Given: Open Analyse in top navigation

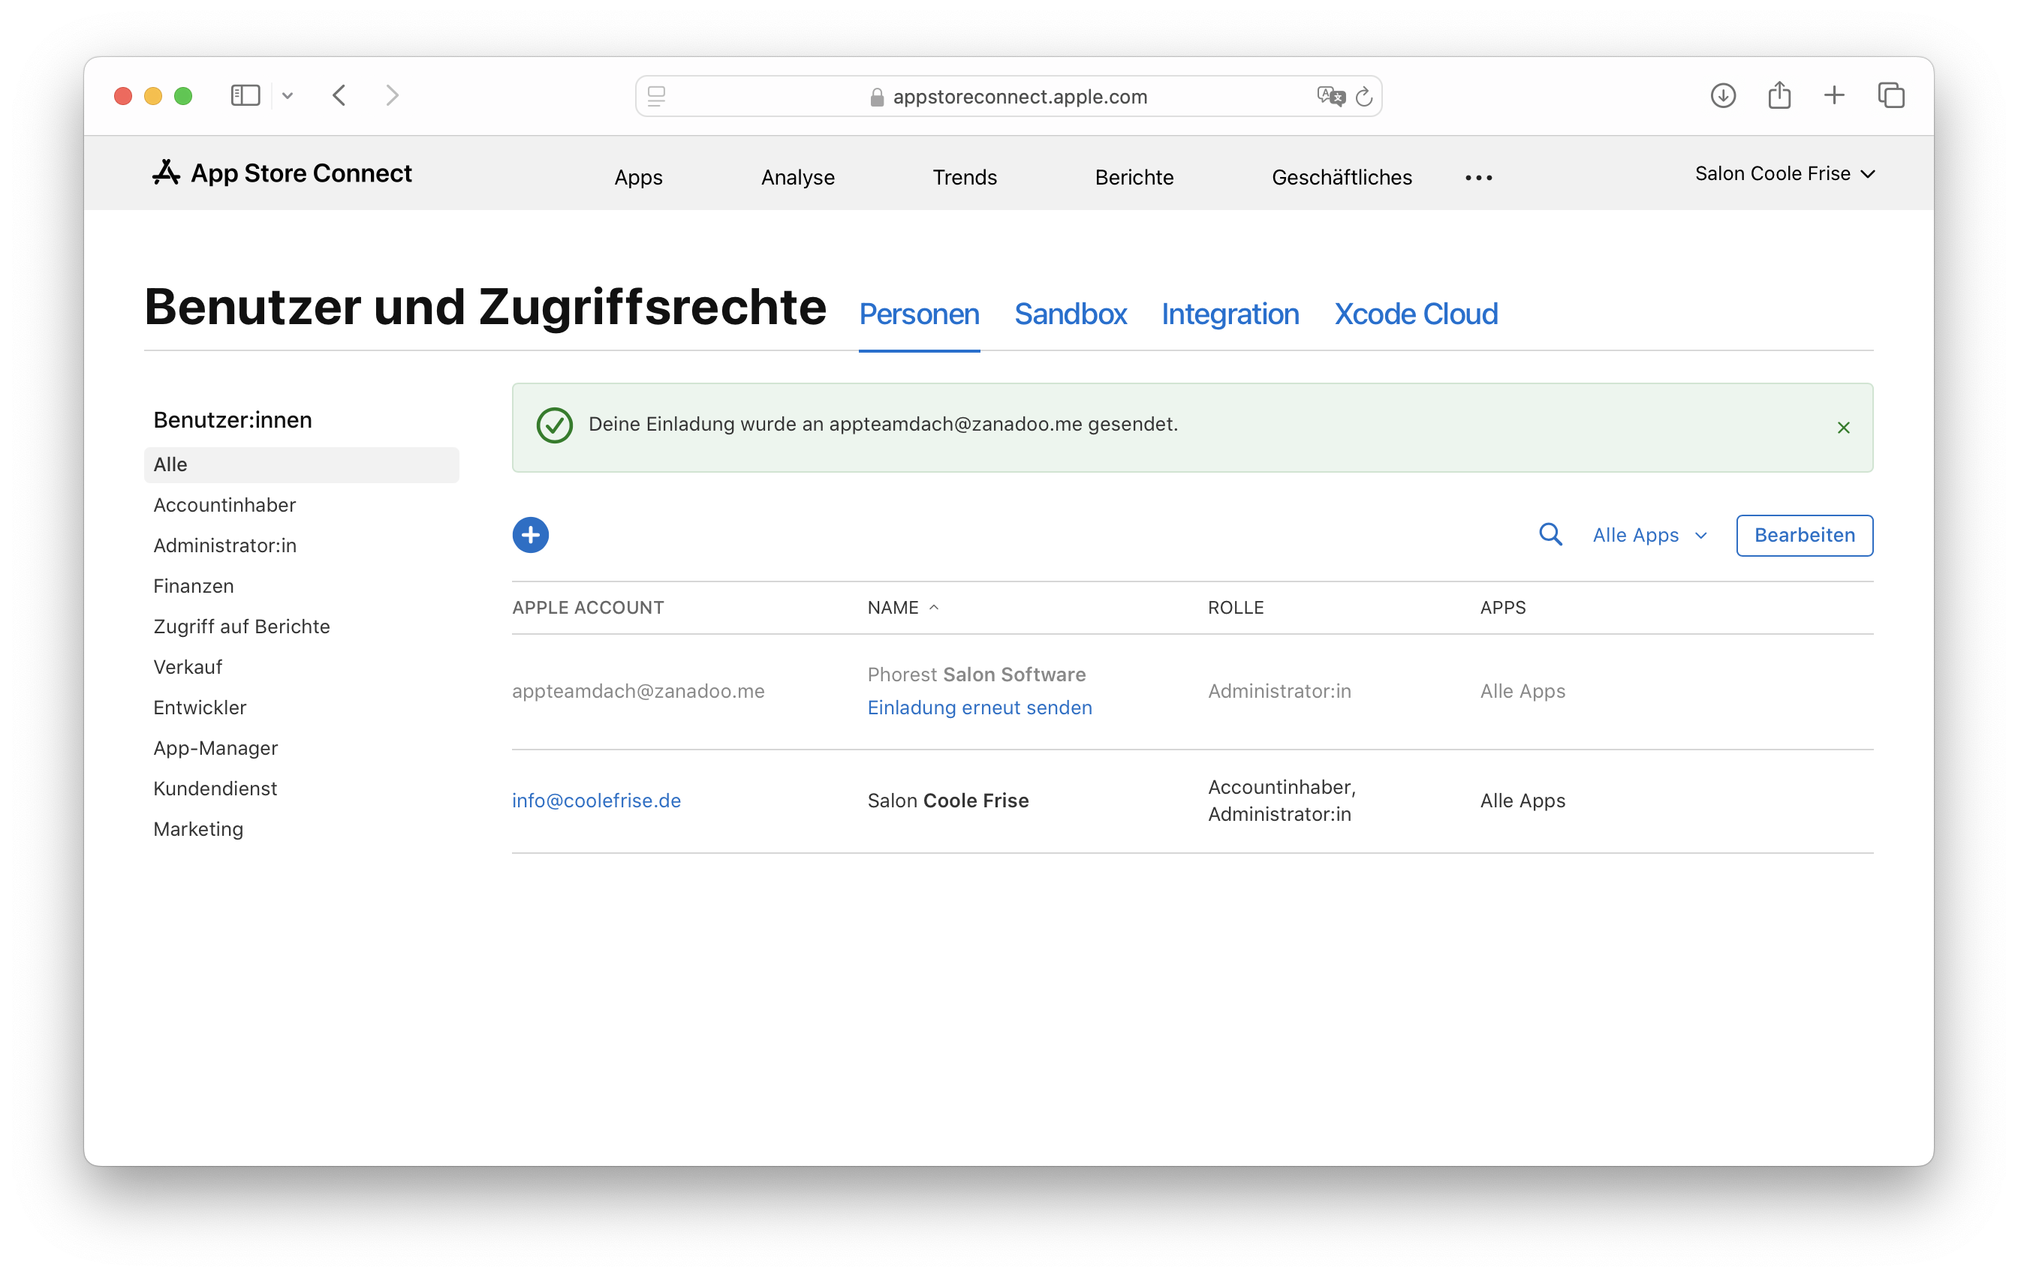Looking at the screenshot, I should pyautogui.click(x=797, y=178).
